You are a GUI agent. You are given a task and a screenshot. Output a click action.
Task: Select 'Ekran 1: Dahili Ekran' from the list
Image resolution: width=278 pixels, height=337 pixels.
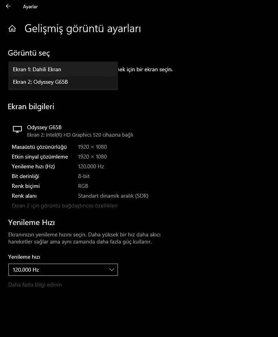(37, 69)
